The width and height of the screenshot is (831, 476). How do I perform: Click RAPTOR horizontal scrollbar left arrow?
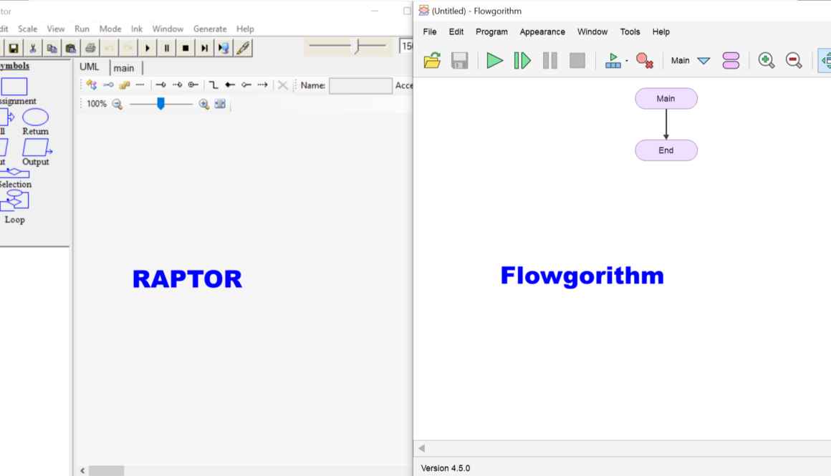[82, 470]
